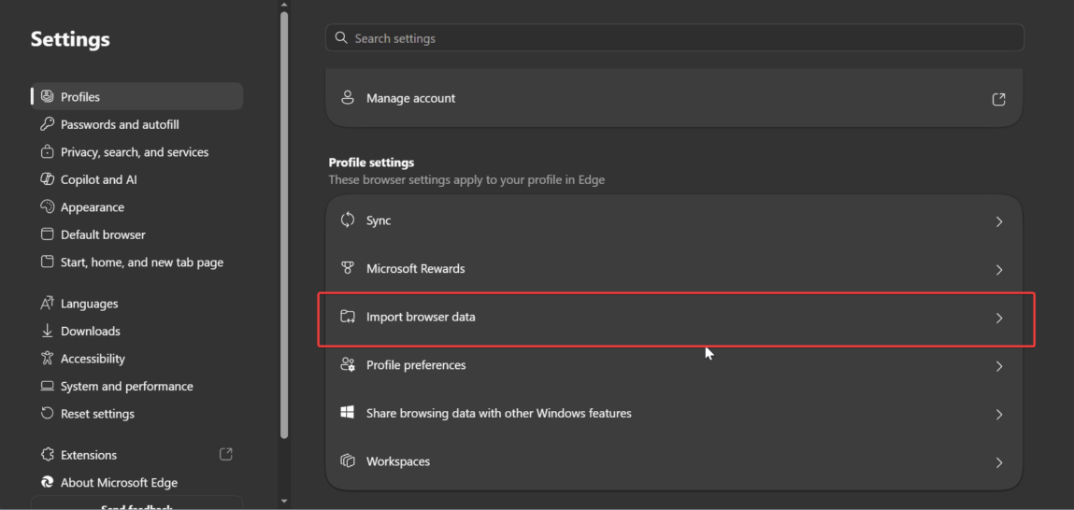Image resolution: width=1074 pixels, height=510 pixels.
Task: Open the Profiles section in the sidebar
Action: click(x=137, y=96)
